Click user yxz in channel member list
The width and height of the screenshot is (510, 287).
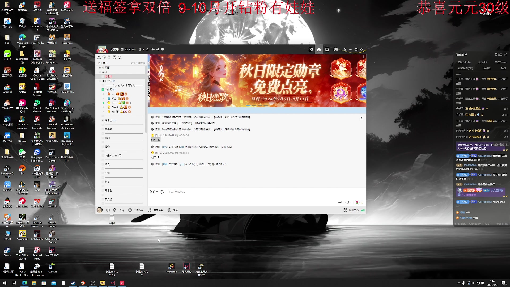(x=113, y=94)
